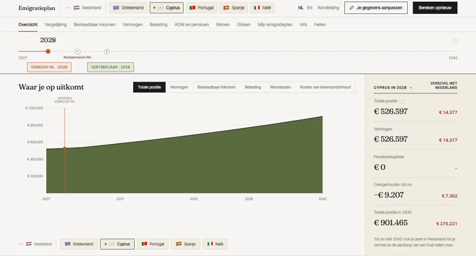Select the Overzicht tab
476x256 pixels.
(x=28, y=25)
